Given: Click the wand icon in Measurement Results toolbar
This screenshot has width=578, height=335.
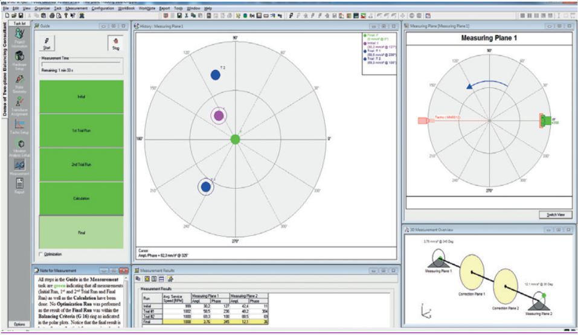Looking at the screenshot, I should (x=170, y=279).
